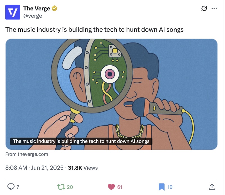Click the headline caption overlay on the image
This screenshot has height=195, width=225.
point(81,141)
